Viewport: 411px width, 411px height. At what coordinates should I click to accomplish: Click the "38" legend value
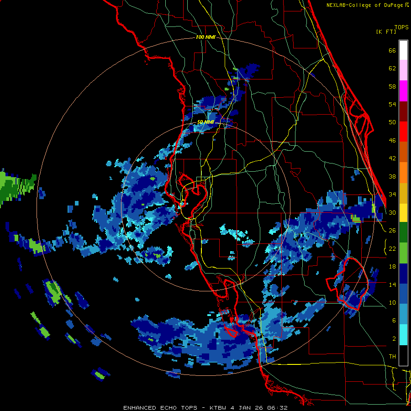click(392, 176)
